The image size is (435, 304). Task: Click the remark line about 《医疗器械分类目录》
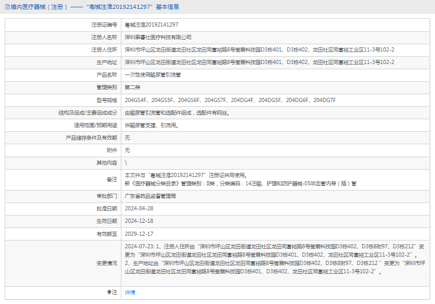click(241, 183)
